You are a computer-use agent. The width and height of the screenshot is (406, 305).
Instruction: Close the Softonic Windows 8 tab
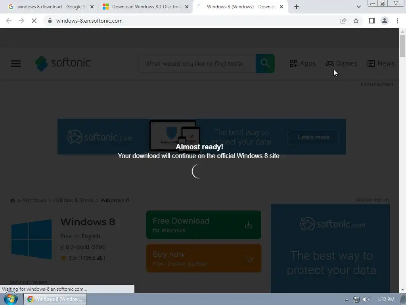pyautogui.click(x=282, y=7)
